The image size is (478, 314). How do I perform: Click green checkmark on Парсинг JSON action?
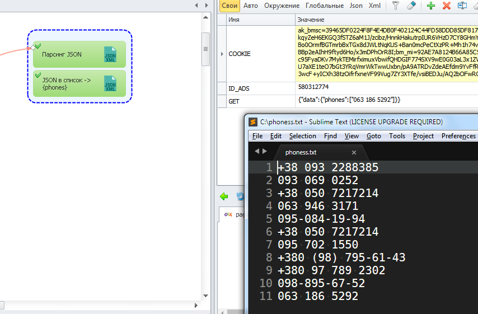(x=38, y=46)
